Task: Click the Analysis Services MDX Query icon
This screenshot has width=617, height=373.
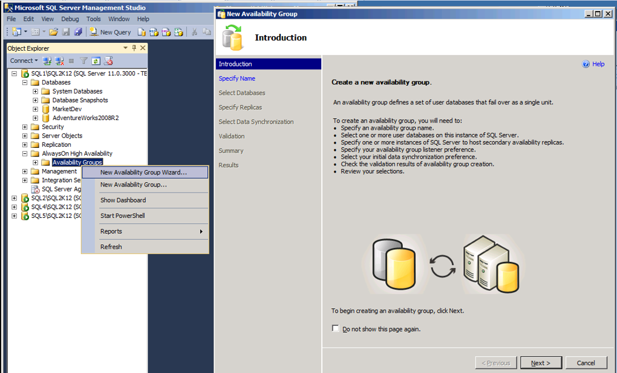Action: (154, 32)
